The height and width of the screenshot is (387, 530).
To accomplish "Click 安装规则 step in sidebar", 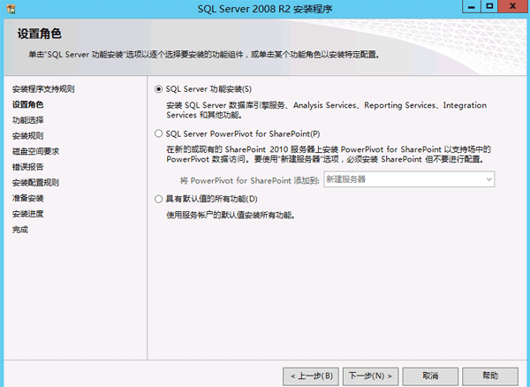I will pos(27,136).
